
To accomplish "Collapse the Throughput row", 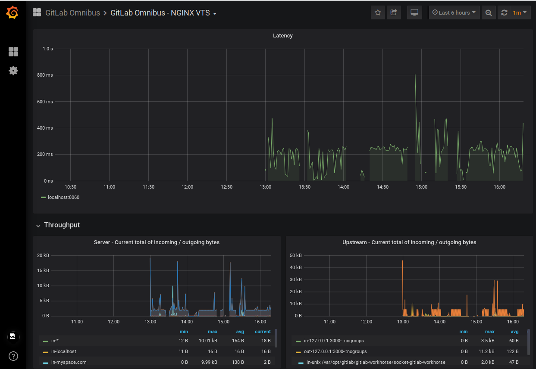I will pyautogui.click(x=58, y=225).
